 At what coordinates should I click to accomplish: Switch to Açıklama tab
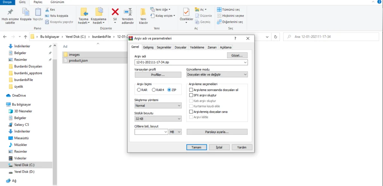[x=226, y=47]
